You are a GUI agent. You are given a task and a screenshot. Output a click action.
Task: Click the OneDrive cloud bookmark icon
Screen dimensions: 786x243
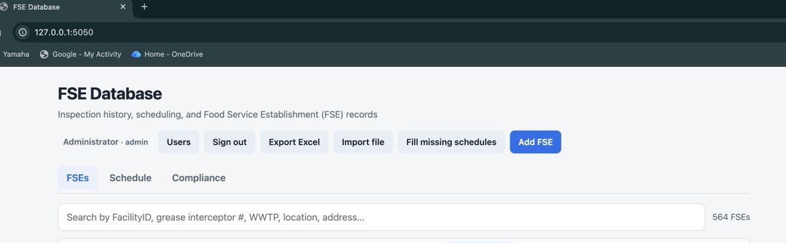pos(136,54)
